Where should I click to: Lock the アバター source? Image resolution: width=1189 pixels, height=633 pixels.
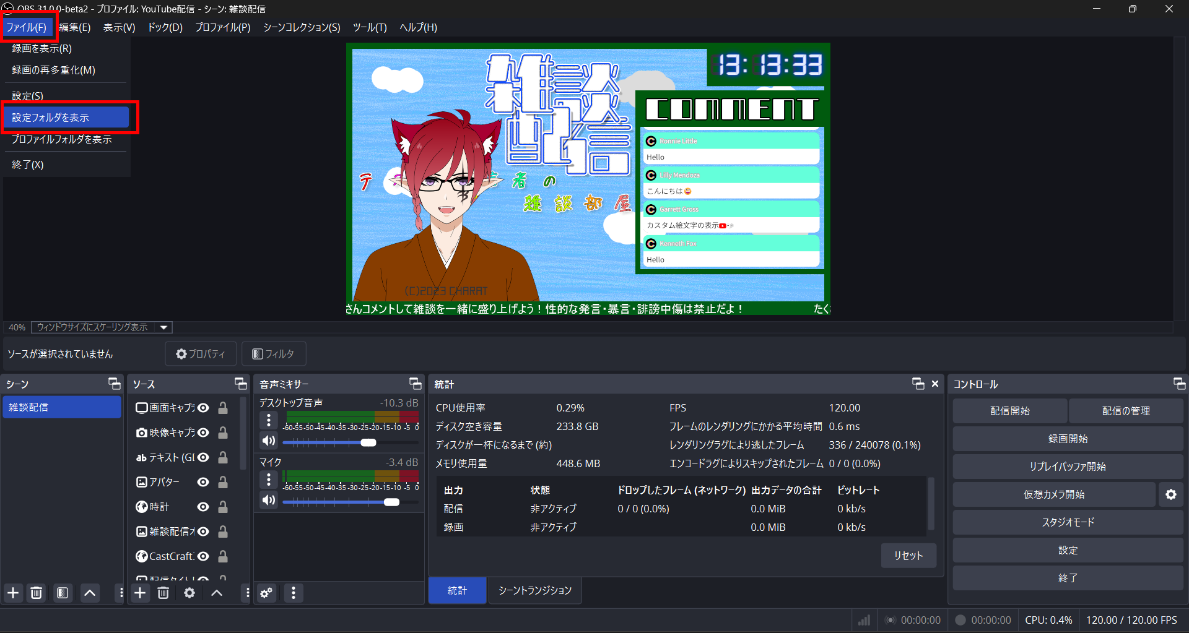click(223, 482)
